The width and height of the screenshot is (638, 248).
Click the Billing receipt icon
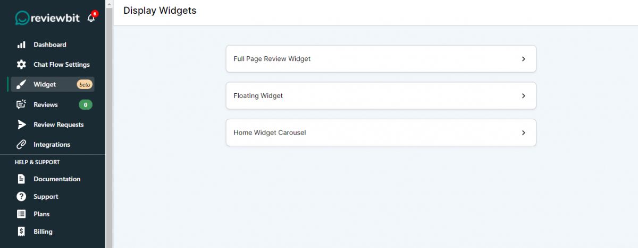coord(21,232)
